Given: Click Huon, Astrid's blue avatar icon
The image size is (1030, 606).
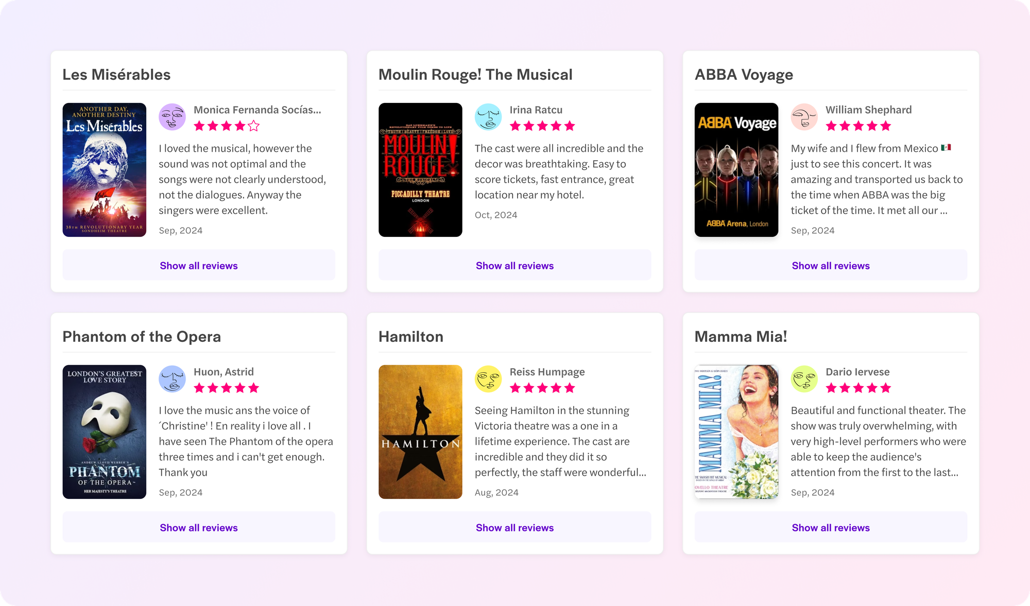Looking at the screenshot, I should tap(172, 379).
